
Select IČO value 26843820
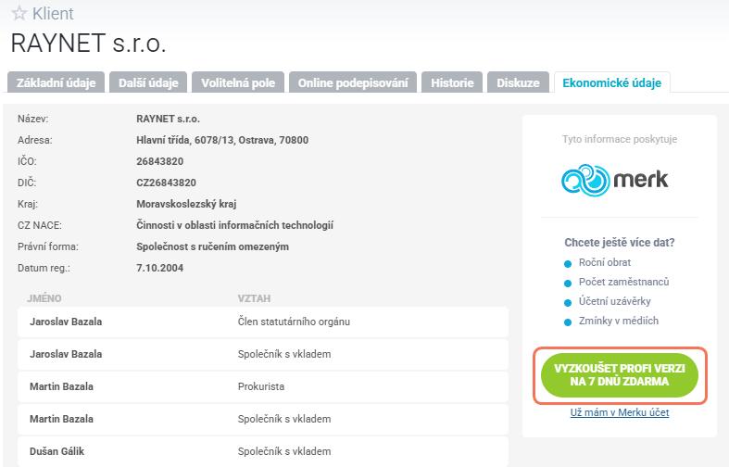pos(160,161)
